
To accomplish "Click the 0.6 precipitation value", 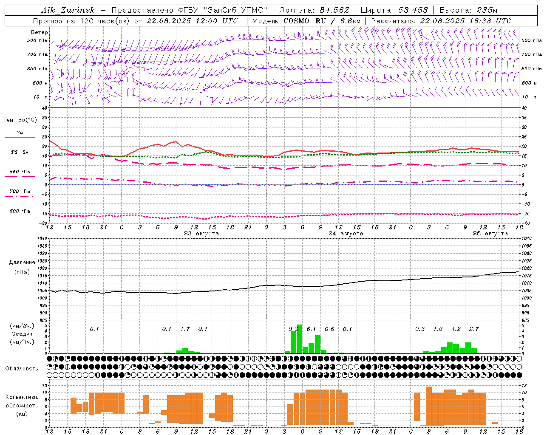I will pyautogui.click(x=329, y=329).
